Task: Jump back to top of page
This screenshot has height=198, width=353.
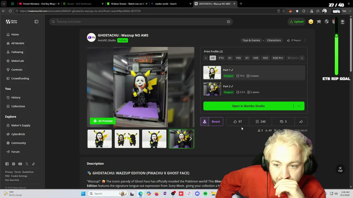Action: tap(340, 169)
